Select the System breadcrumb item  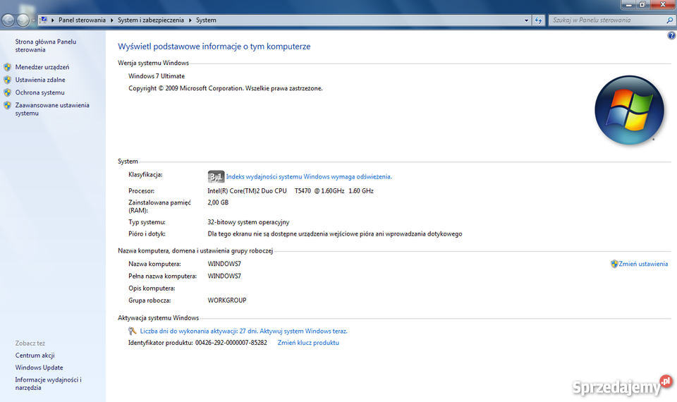(x=206, y=20)
